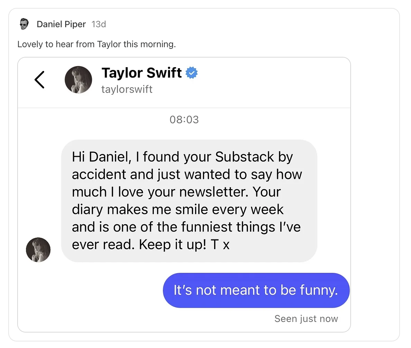The width and height of the screenshot is (411, 348).
Task: Click Daniel Piper's avatar thumbnail at top left
Action: [x=24, y=24]
